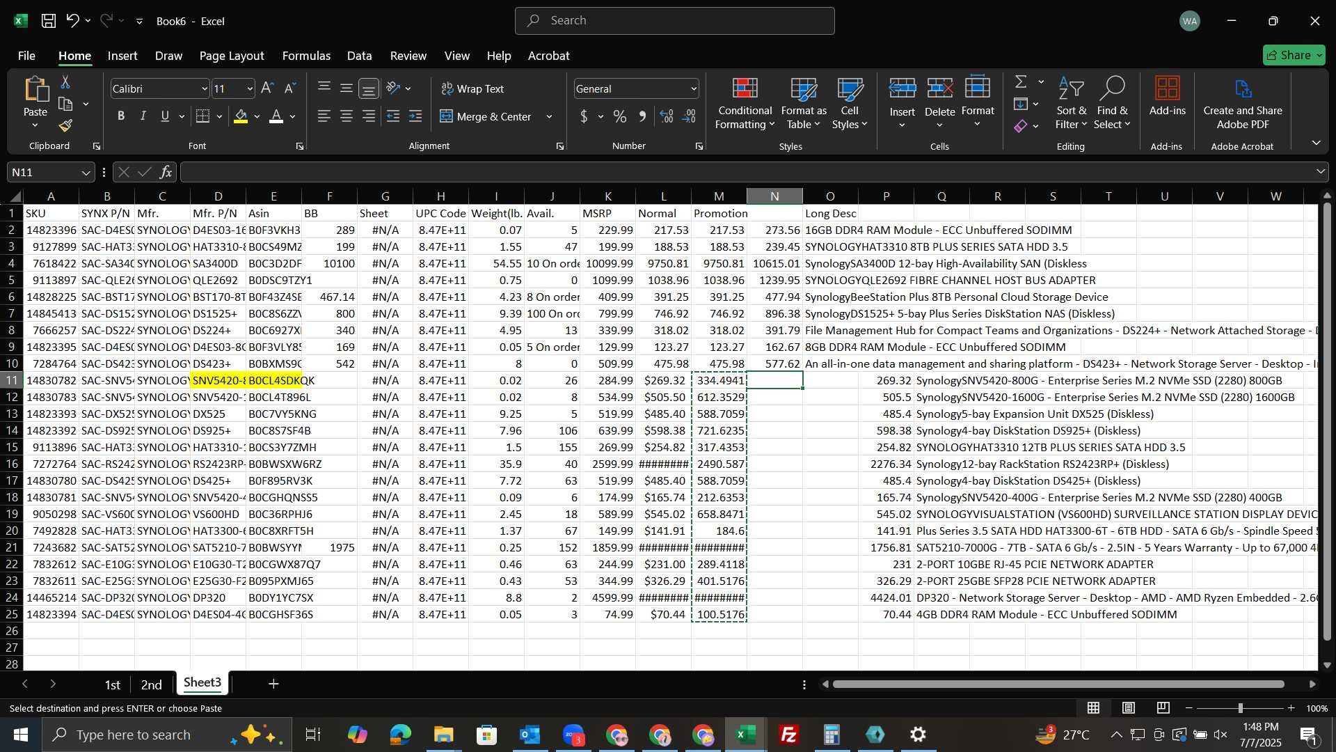Expand the Font Color dropdown arrow
This screenshot has width=1336, height=752.
coord(293,117)
